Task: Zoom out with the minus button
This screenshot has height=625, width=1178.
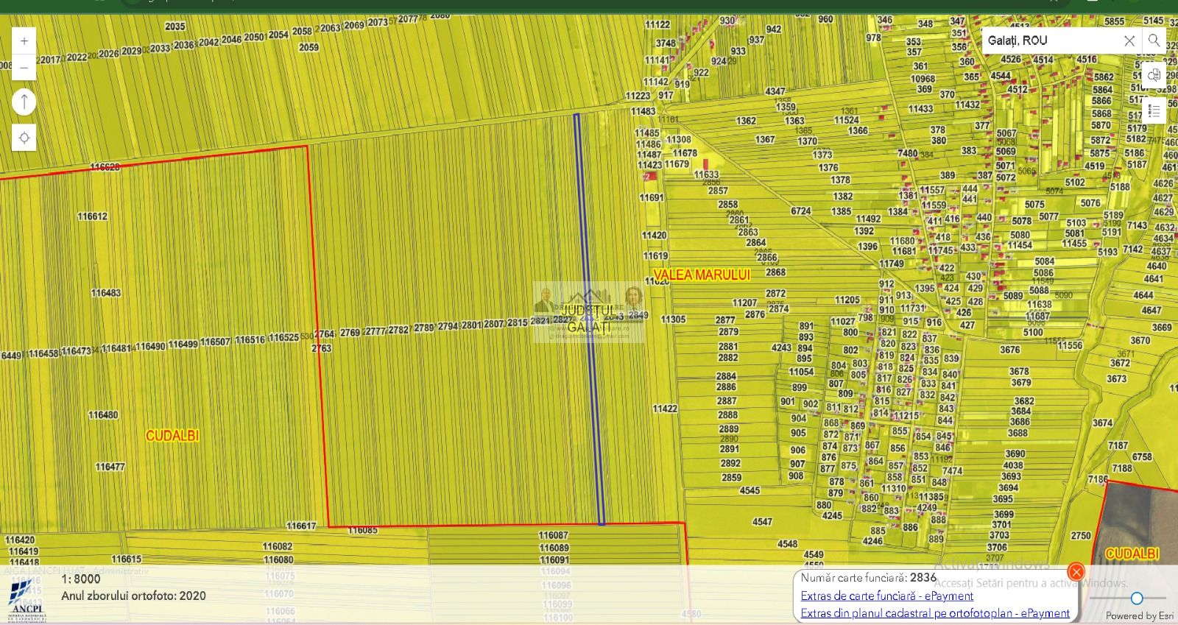Action: pyautogui.click(x=24, y=68)
